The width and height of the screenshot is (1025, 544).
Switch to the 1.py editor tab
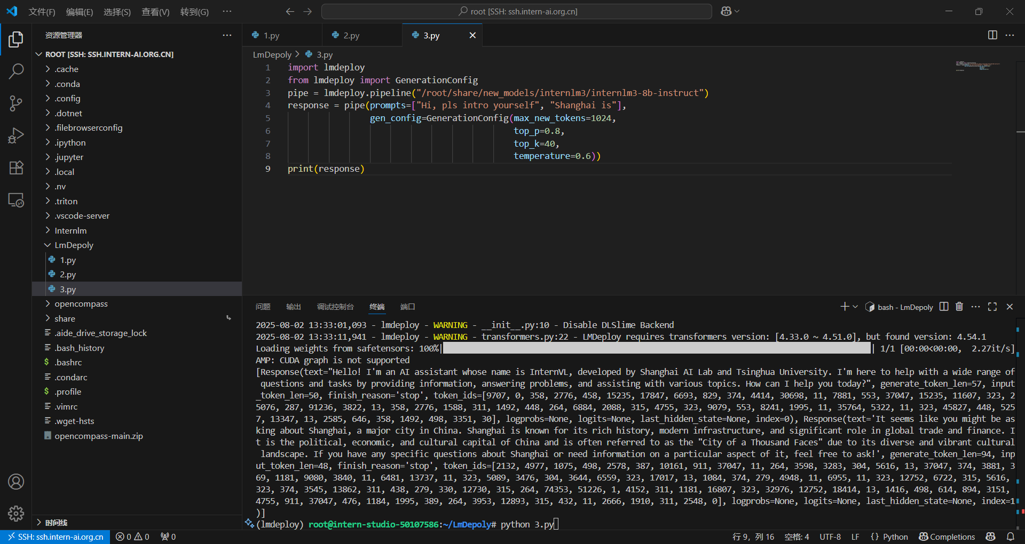coord(282,35)
